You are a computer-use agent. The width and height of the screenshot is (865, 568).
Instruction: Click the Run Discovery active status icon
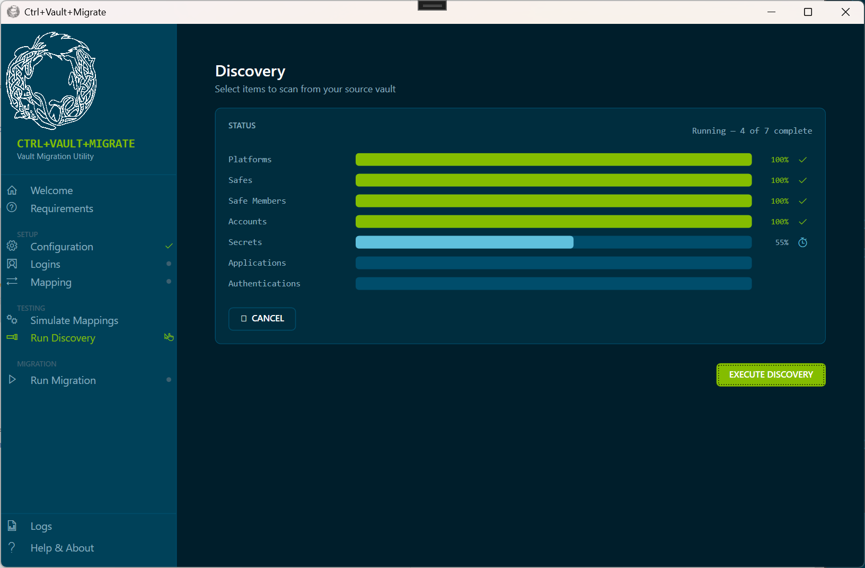pos(169,337)
